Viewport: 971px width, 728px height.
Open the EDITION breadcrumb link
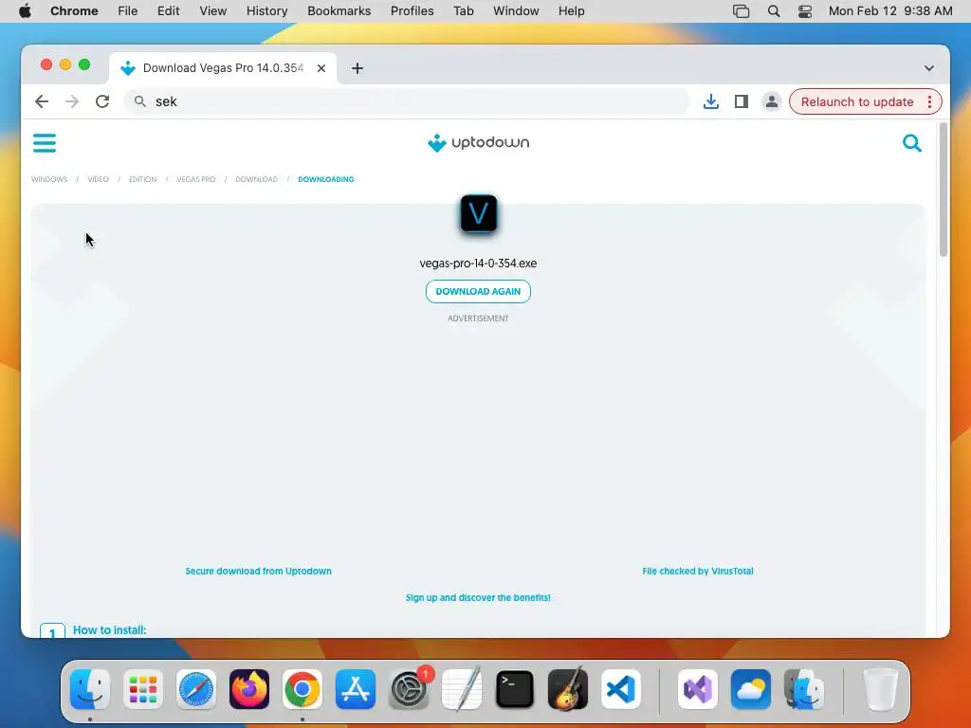[142, 179]
